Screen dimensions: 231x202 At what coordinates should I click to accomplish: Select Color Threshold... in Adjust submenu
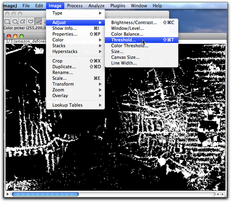pos(142,46)
